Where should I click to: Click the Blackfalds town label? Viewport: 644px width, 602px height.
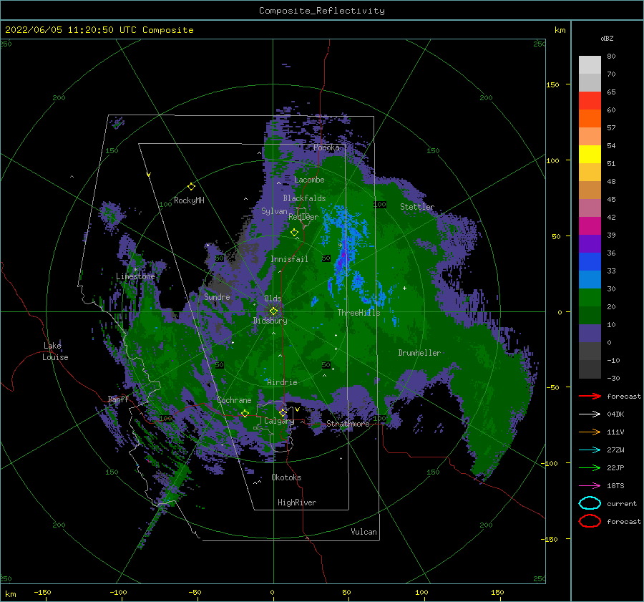click(x=304, y=198)
